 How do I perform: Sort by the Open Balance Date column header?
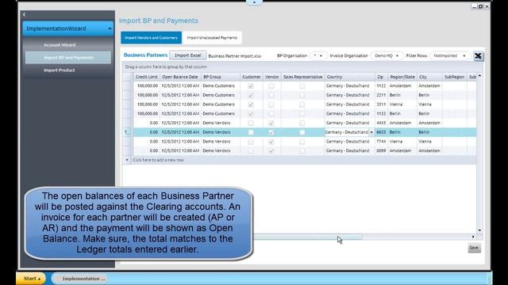click(180, 77)
